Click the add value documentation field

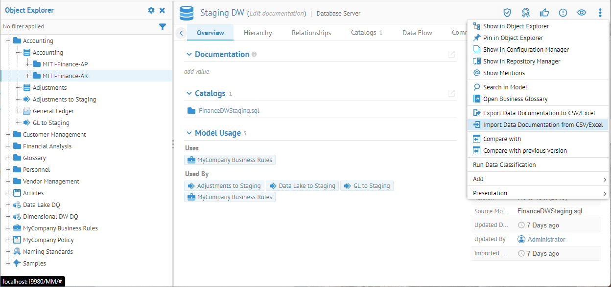196,72
